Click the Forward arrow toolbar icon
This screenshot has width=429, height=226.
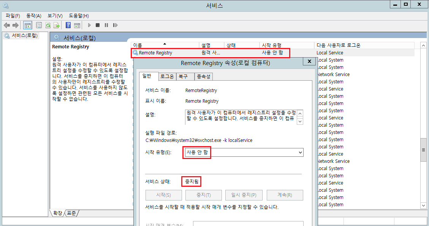pyautogui.click(x=16, y=25)
